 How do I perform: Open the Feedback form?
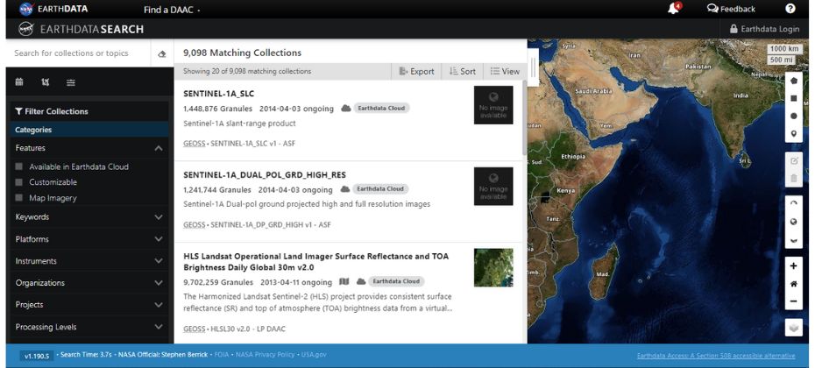point(731,9)
